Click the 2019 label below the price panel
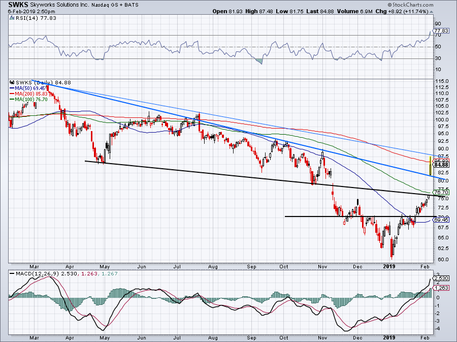This screenshot has width=457, height=342. point(389,266)
